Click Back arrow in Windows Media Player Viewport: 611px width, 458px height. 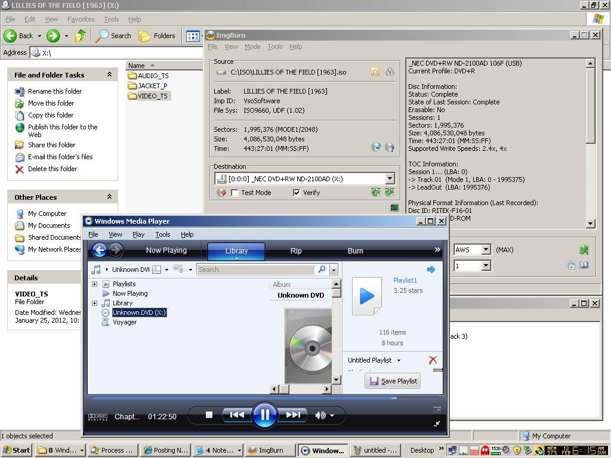(x=100, y=250)
